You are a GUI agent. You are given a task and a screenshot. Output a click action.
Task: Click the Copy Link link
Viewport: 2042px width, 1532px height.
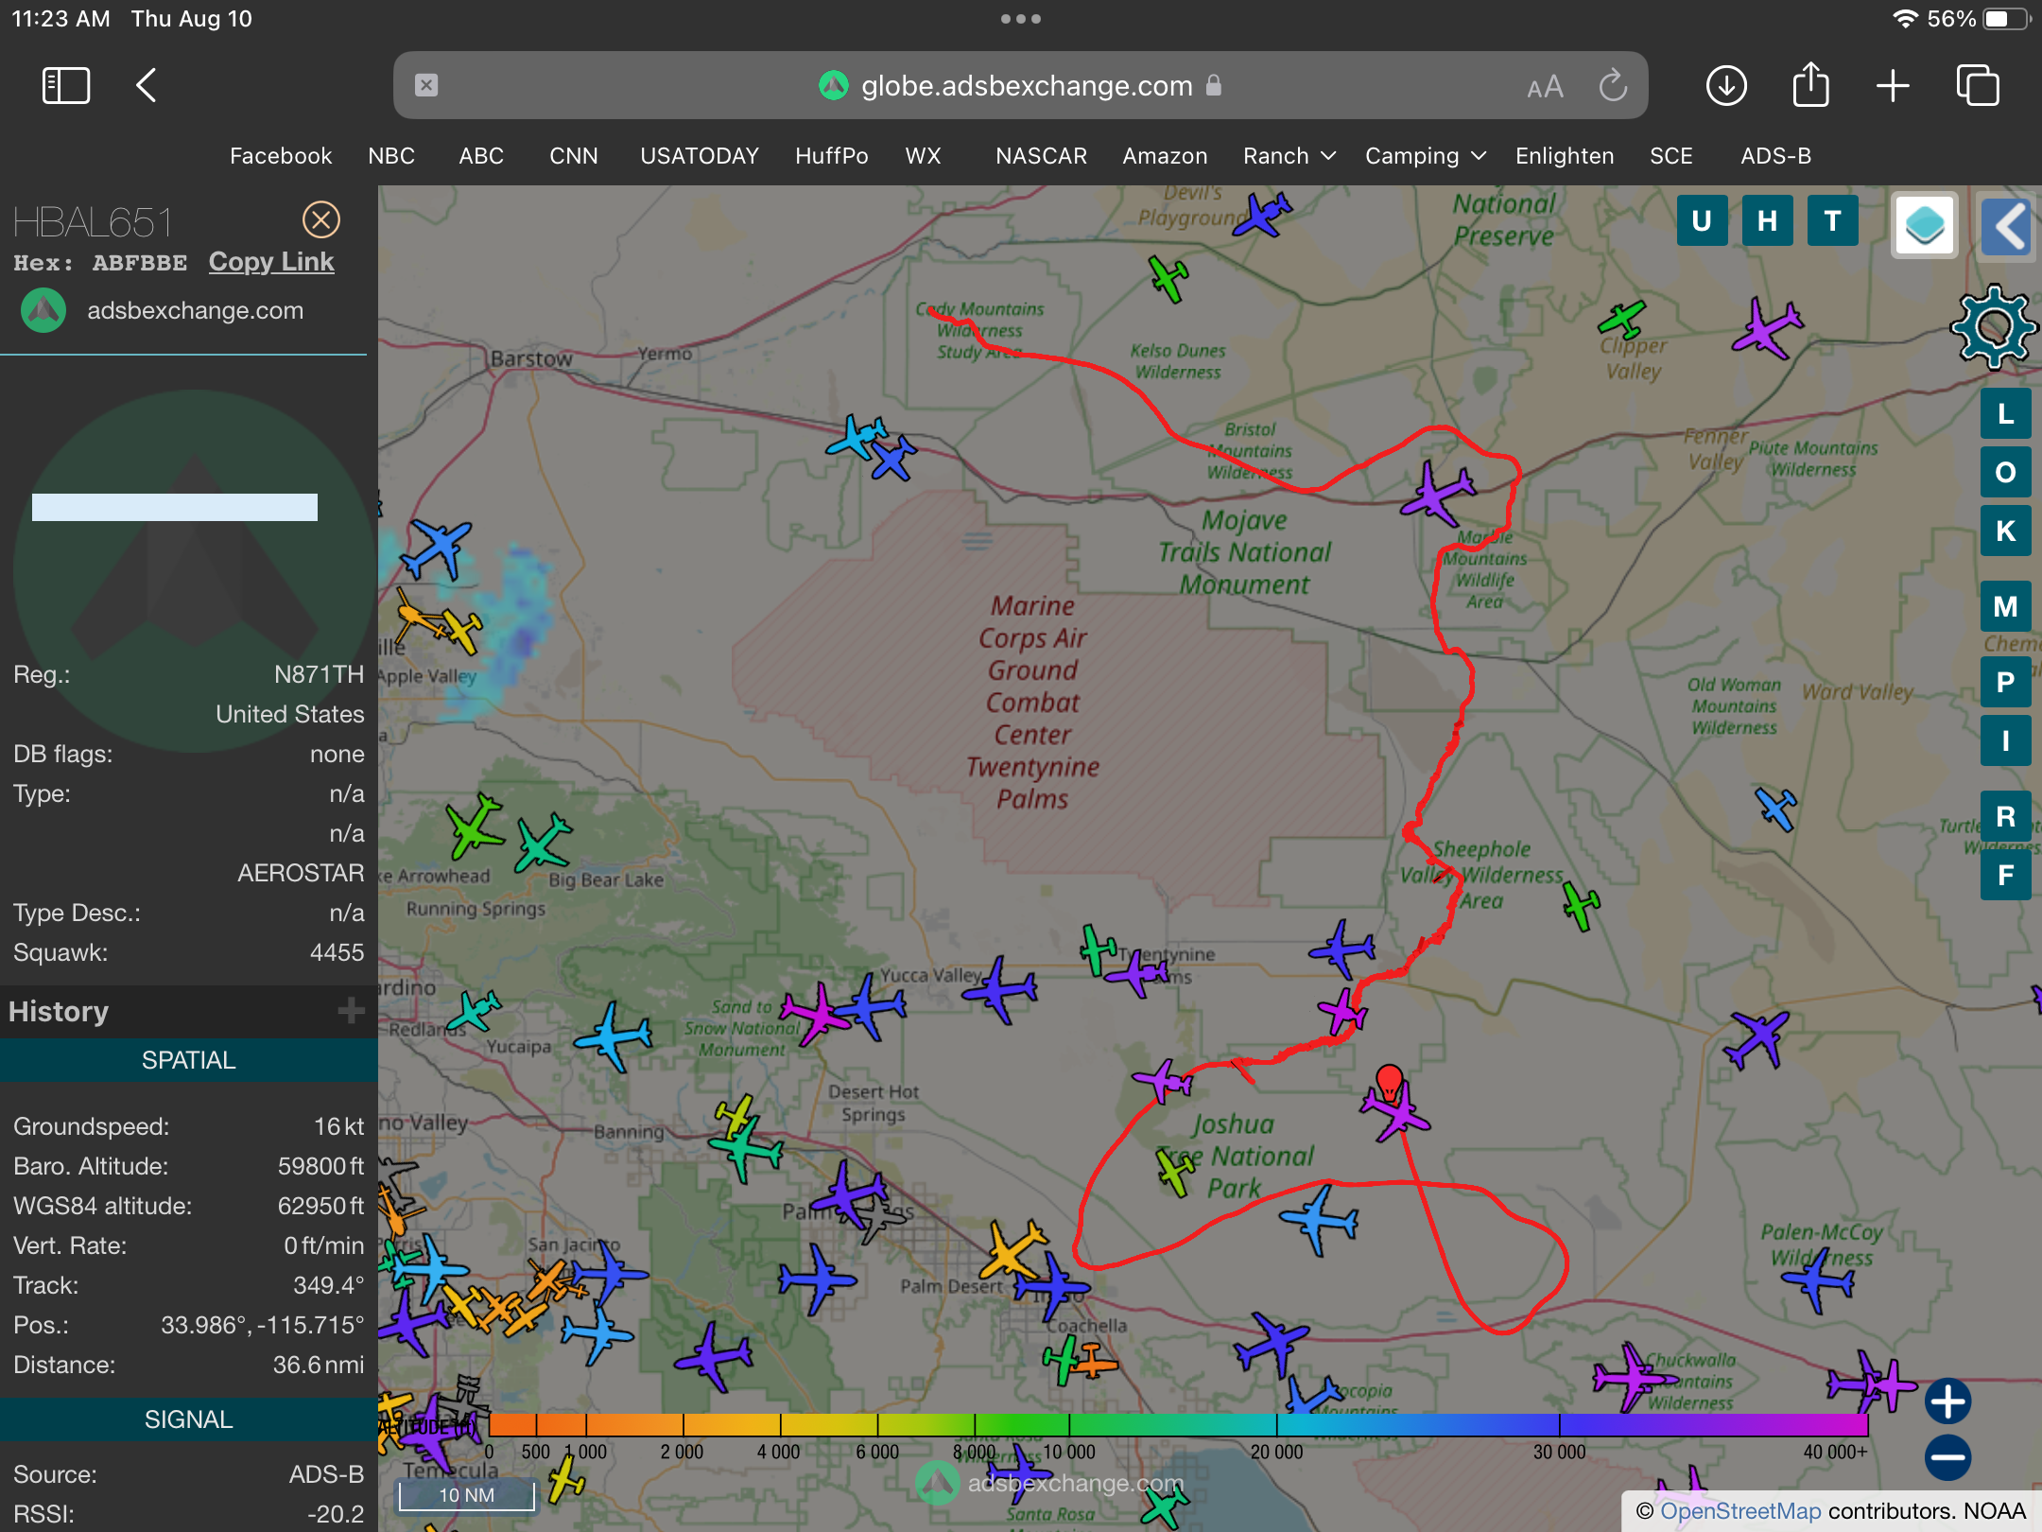click(x=271, y=262)
